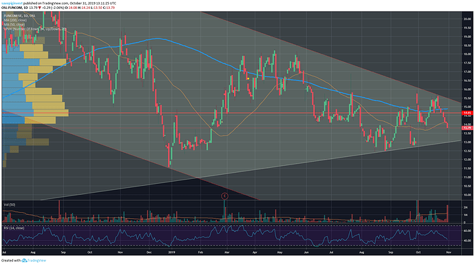
Task: Click the red 14.65 horizontal line price label
Action: (467, 113)
